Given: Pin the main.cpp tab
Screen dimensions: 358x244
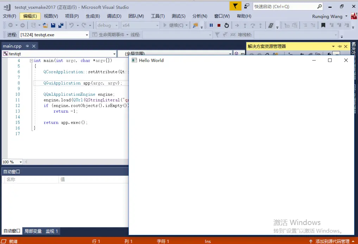Looking at the screenshot, I should tap(27, 46).
